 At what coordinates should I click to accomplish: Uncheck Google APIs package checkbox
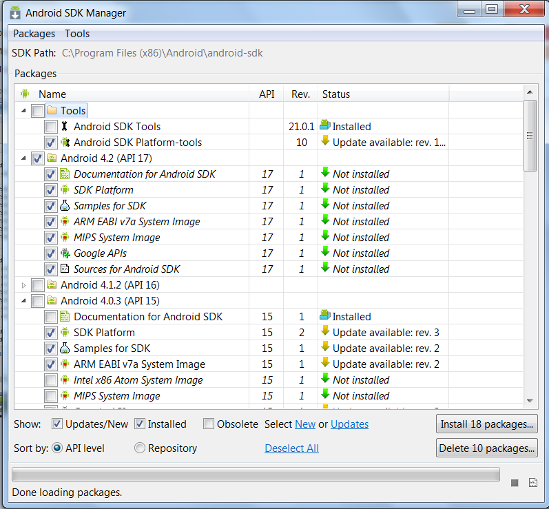pyautogui.click(x=51, y=253)
